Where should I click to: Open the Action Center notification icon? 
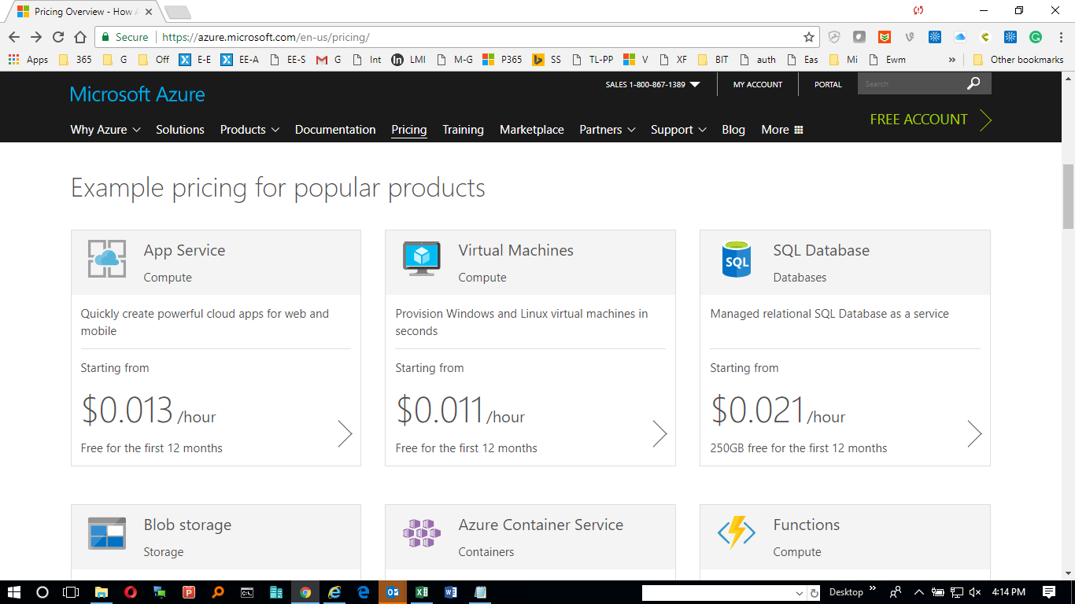pos(1049,592)
